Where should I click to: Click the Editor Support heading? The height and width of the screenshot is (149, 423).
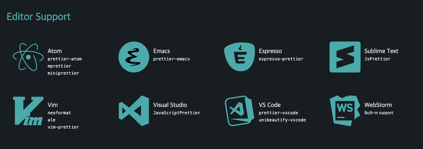39,17
